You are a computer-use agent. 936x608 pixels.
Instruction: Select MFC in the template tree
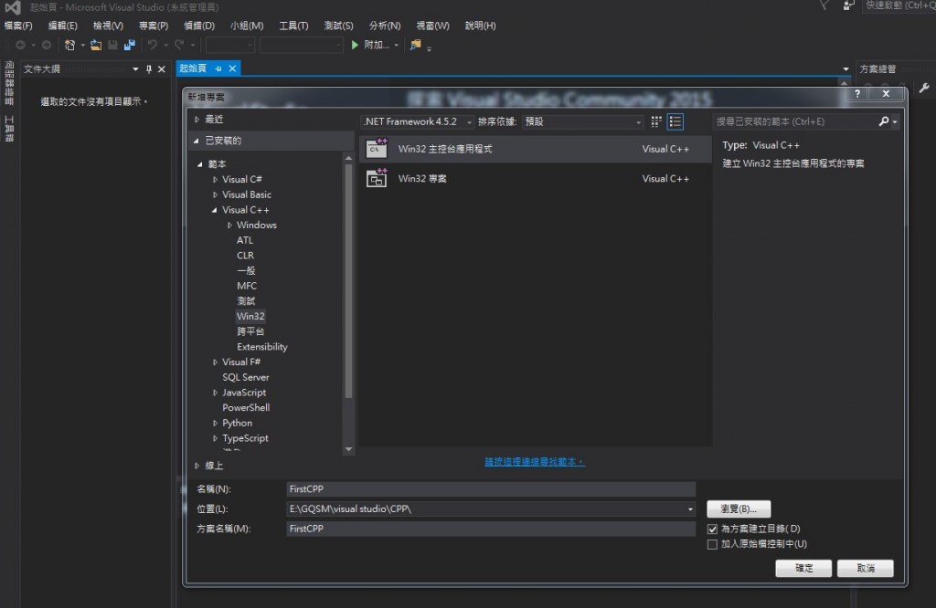pyautogui.click(x=247, y=286)
